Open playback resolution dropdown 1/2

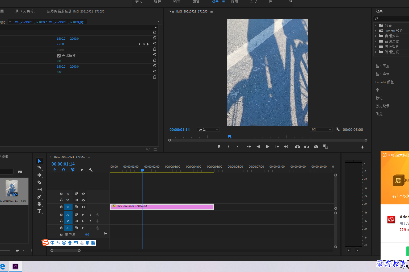tap(321, 129)
